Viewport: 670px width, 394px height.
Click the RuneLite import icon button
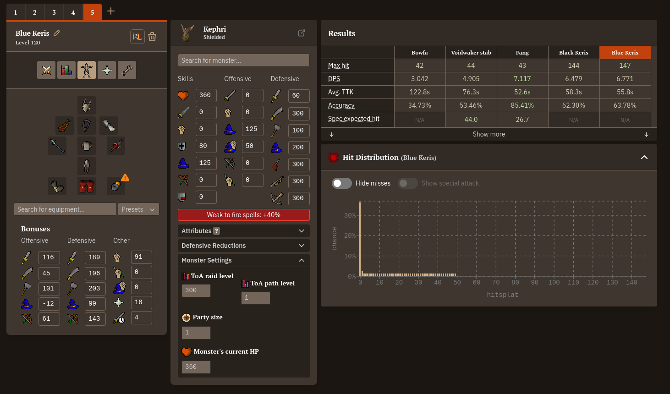pyautogui.click(x=137, y=37)
